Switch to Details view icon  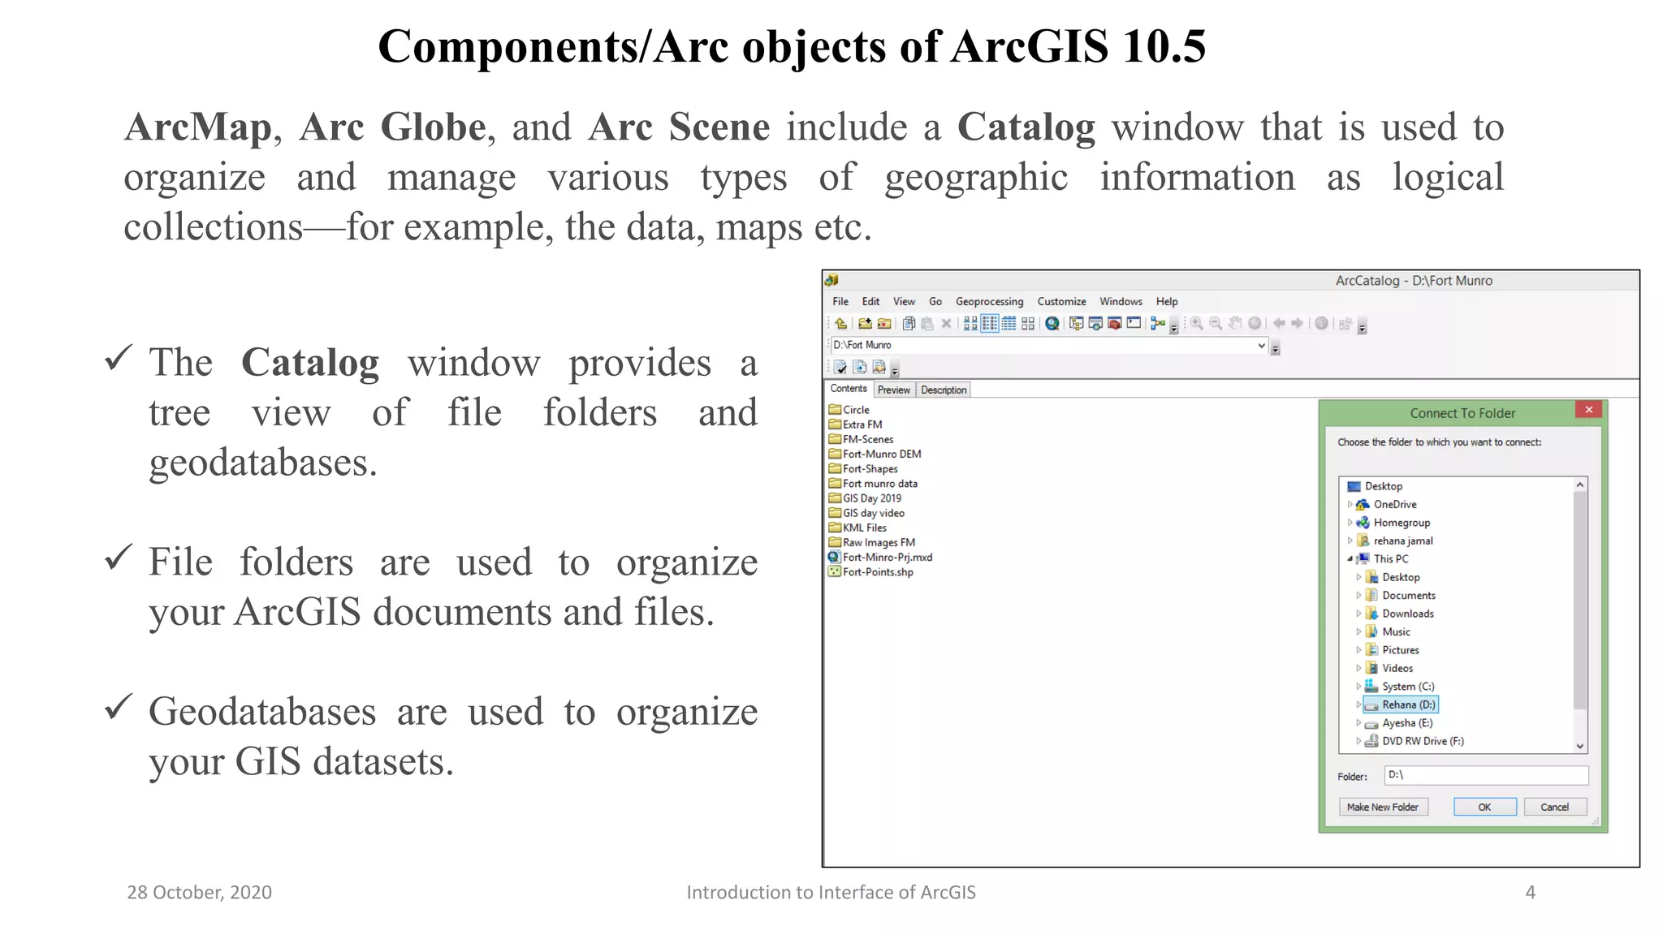[1009, 324]
